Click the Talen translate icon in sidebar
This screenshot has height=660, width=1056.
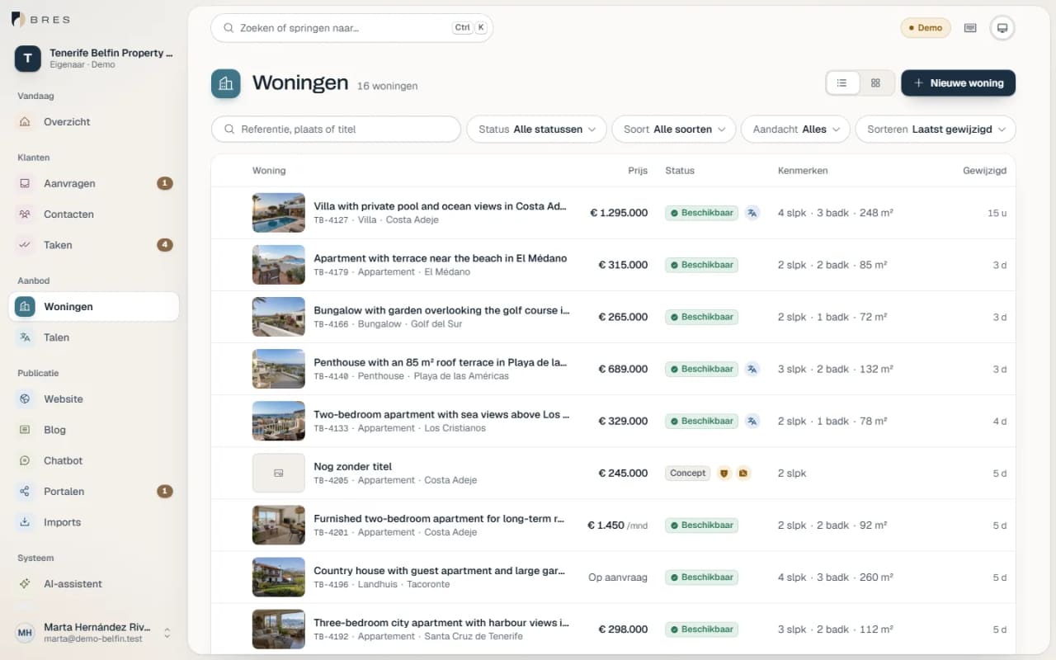point(25,337)
